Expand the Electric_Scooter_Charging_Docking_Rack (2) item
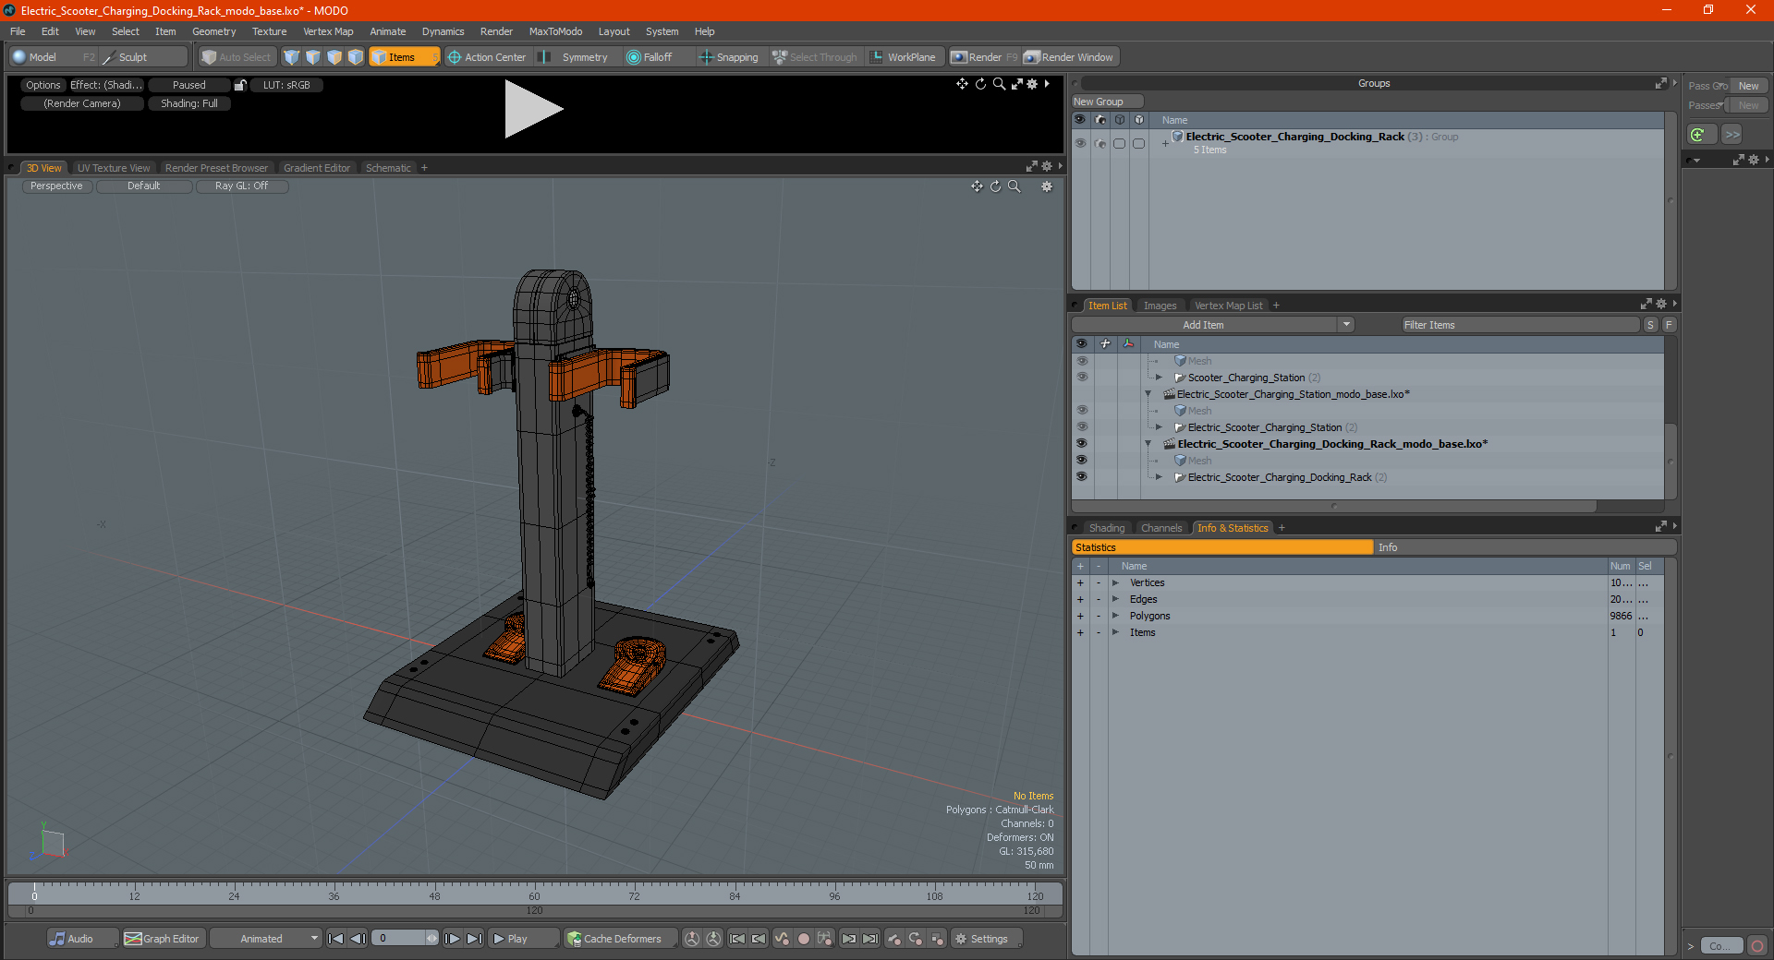1774x960 pixels. point(1159,477)
